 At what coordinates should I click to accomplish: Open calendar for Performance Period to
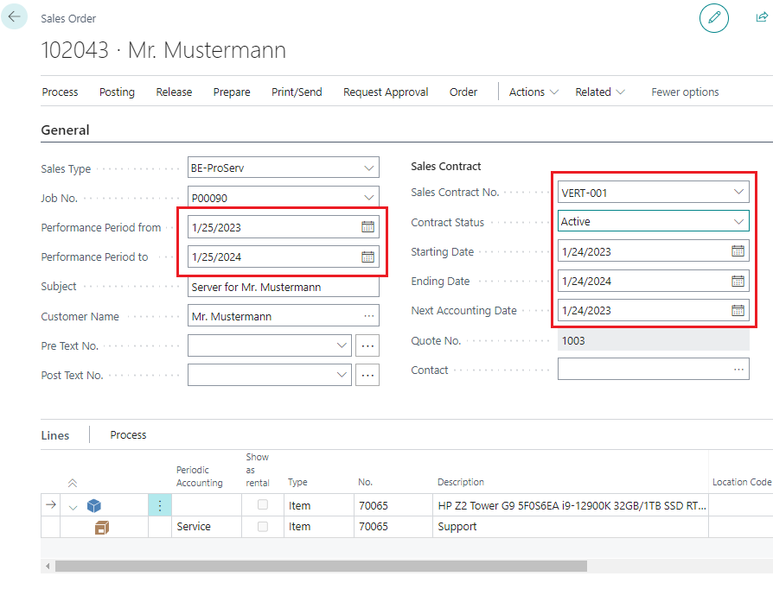tap(367, 256)
